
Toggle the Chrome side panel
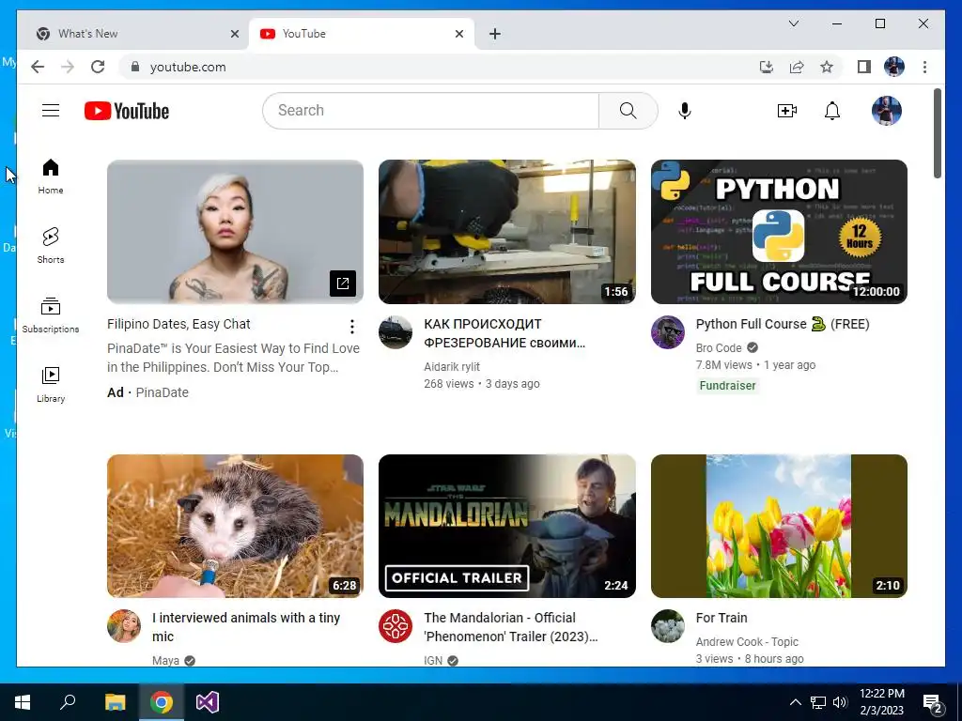point(864,67)
